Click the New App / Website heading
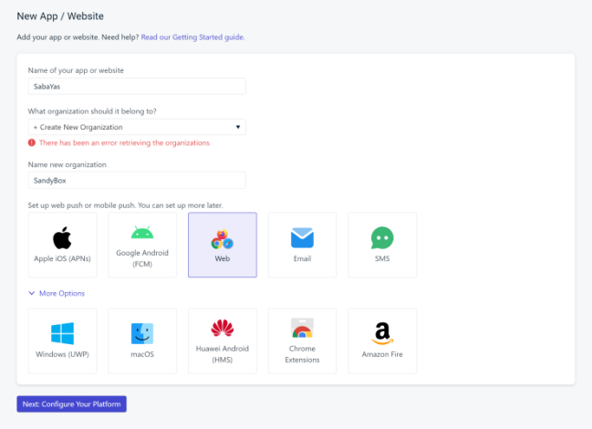 [x=60, y=16]
